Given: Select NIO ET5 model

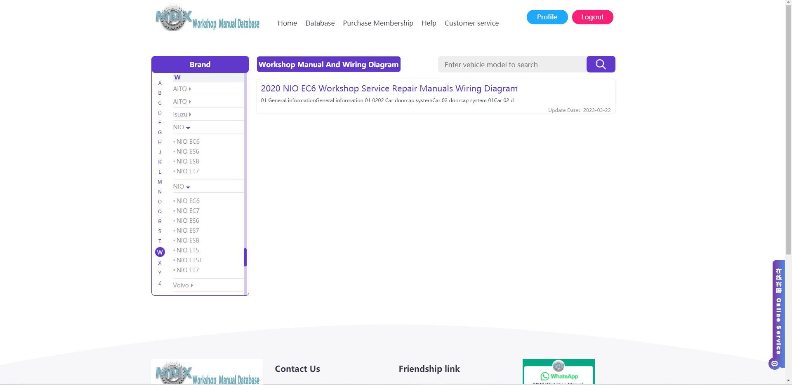Looking at the screenshot, I should point(188,250).
